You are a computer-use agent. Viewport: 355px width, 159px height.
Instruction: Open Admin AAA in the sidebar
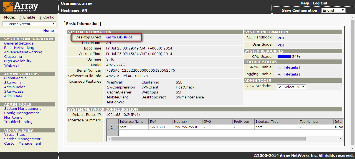click(x=13, y=96)
